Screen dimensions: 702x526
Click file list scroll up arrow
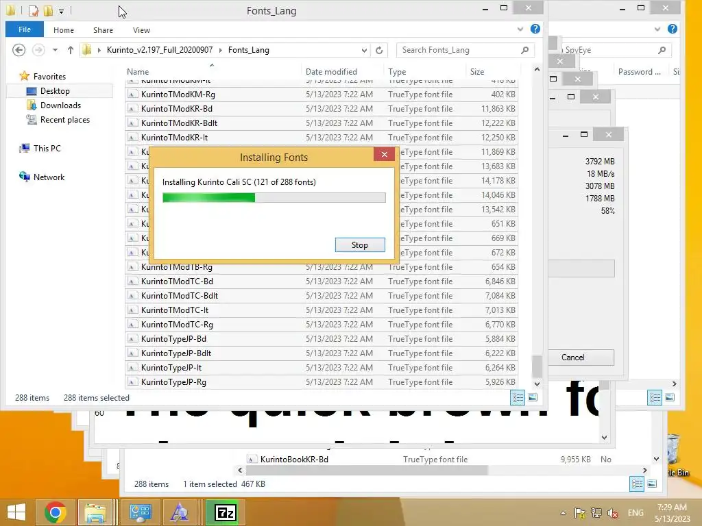(537, 69)
